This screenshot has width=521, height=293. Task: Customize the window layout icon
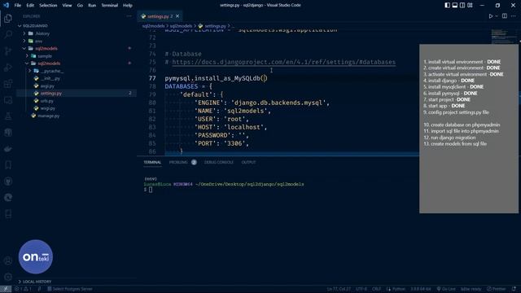470,6
